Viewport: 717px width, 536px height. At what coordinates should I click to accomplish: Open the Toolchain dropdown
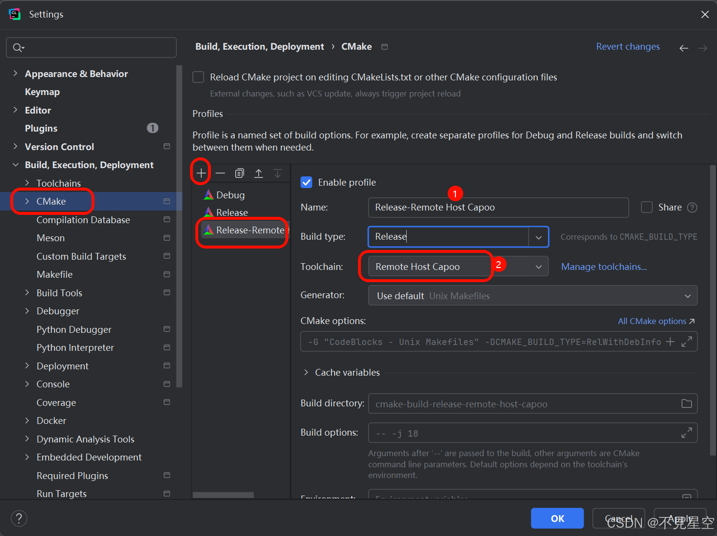pyautogui.click(x=539, y=267)
